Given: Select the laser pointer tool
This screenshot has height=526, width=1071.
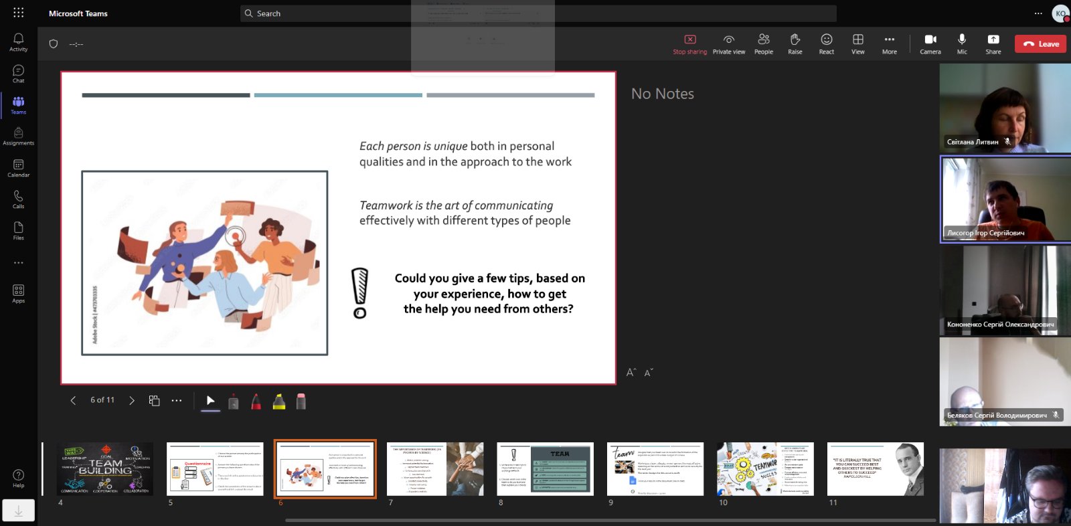Looking at the screenshot, I should pos(210,400).
